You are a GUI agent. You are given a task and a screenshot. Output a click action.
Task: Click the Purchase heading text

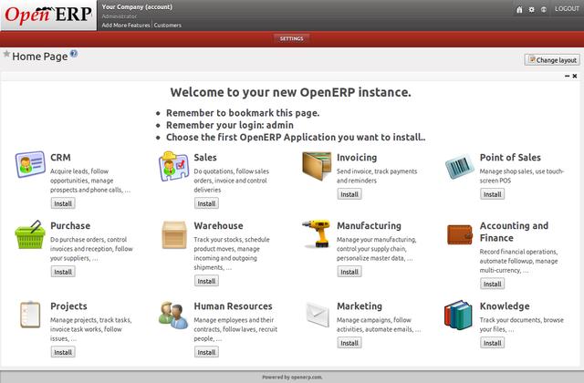tap(70, 225)
